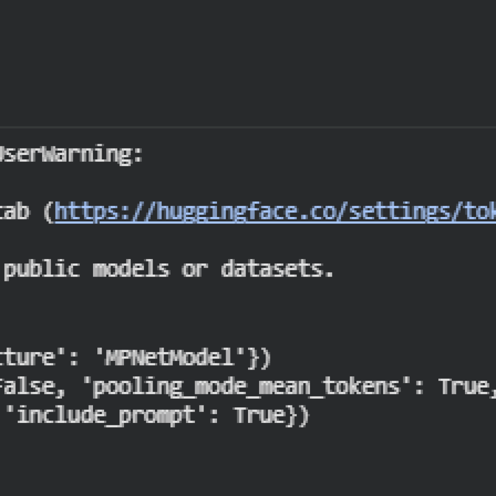Click the 'UserWarning:' output text
The width and height of the screenshot is (496, 496).
tap(70, 155)
